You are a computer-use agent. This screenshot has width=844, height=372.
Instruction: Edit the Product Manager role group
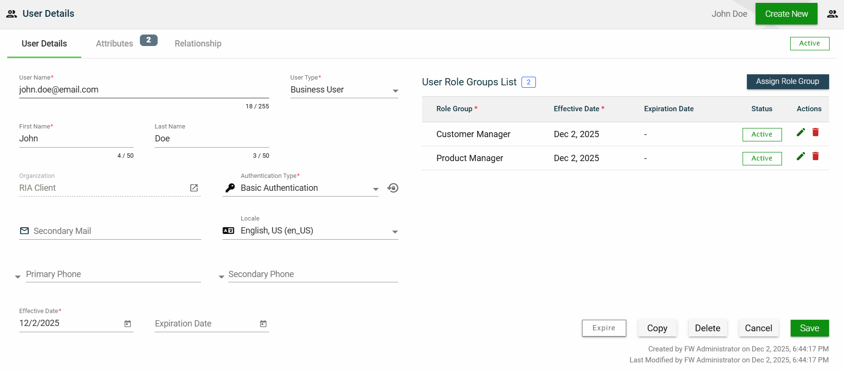click(x=801, y=156)
